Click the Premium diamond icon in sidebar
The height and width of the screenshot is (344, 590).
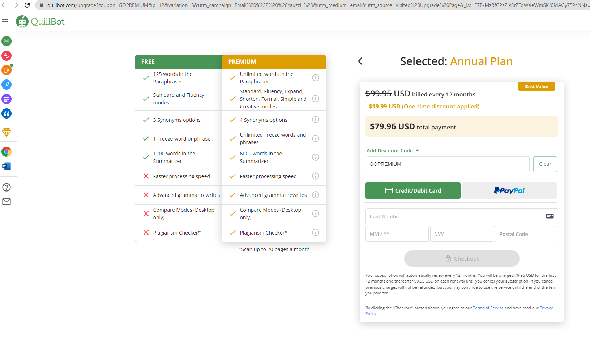(7, 132)
